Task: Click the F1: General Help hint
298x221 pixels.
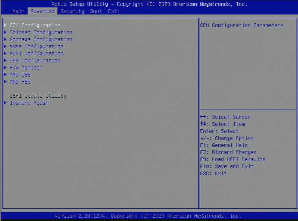Action: point(224,145)
